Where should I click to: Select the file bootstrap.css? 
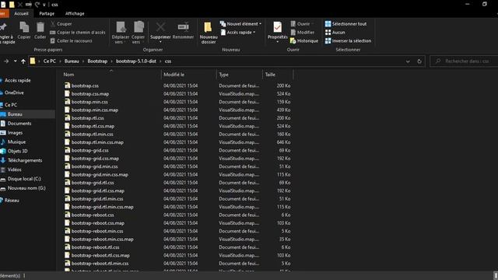coord(85,86)
